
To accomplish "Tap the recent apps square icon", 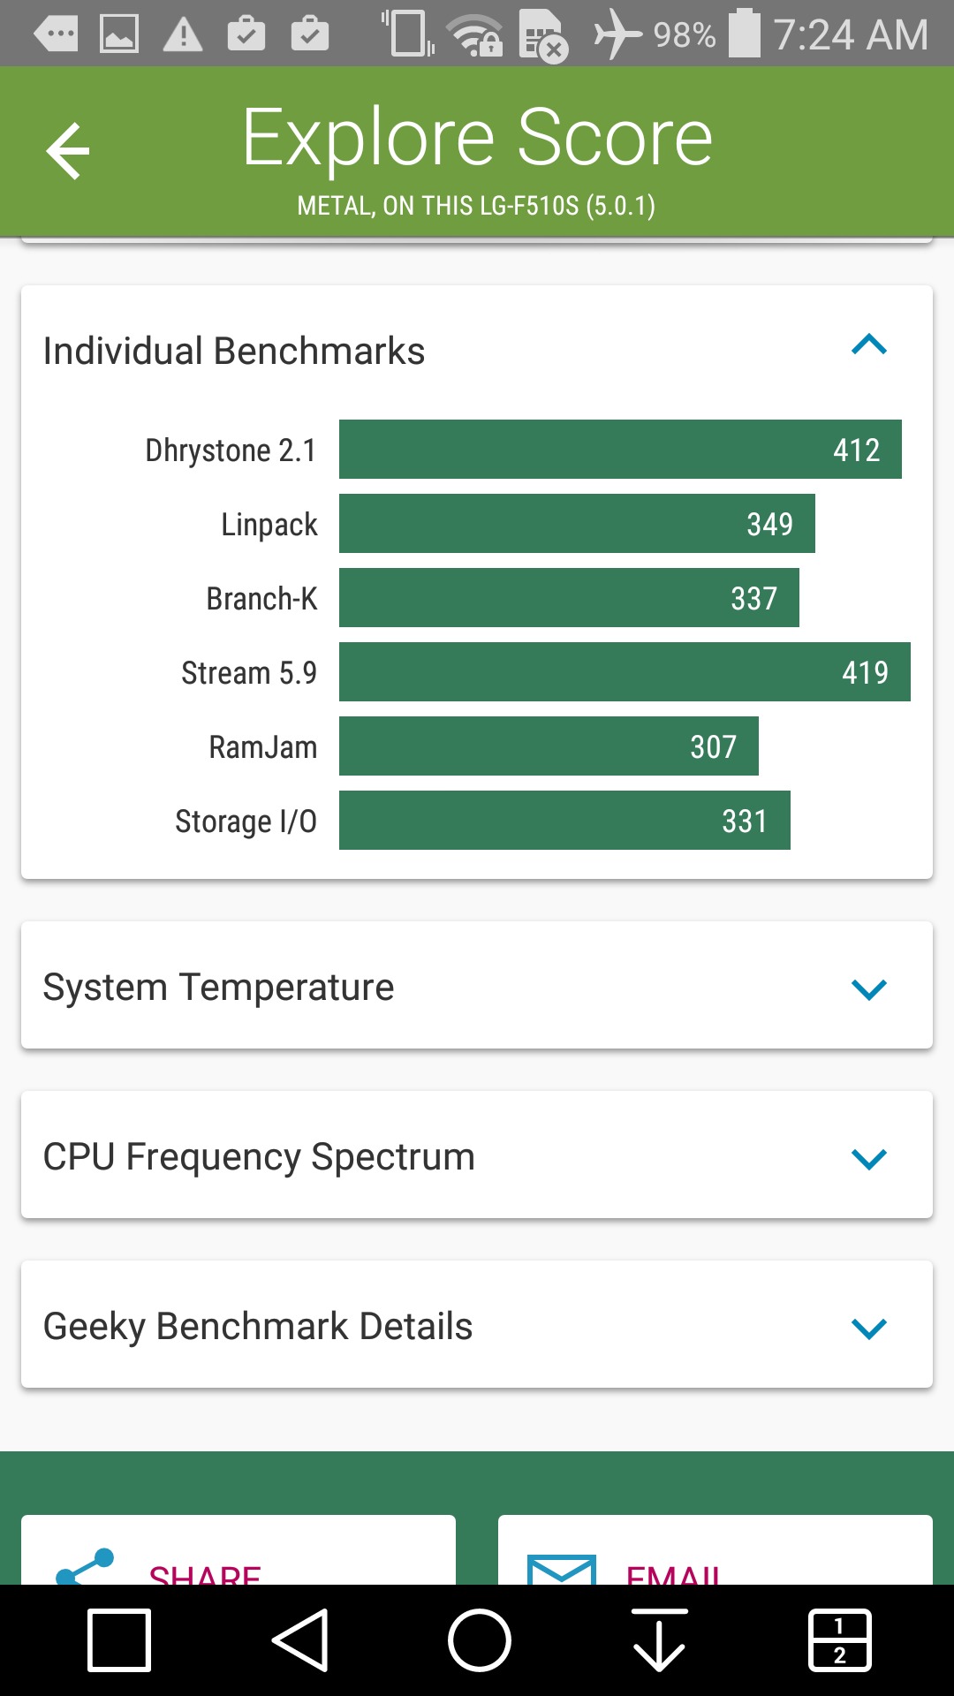I will tap(119, 1640).
